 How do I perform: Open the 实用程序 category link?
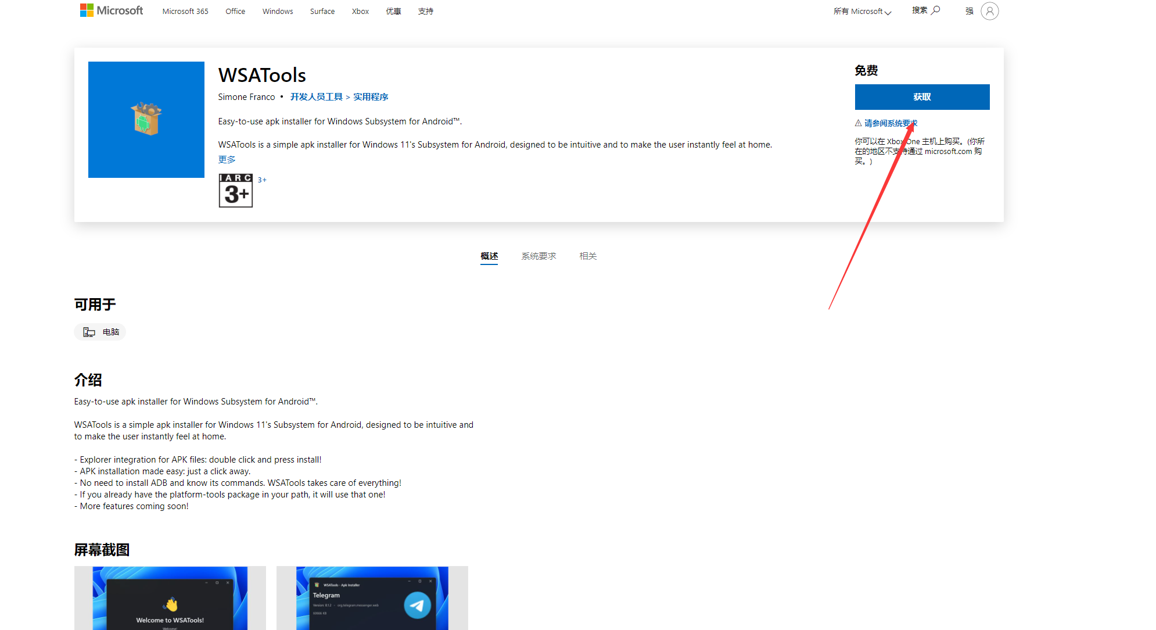[x=371, y=97]
